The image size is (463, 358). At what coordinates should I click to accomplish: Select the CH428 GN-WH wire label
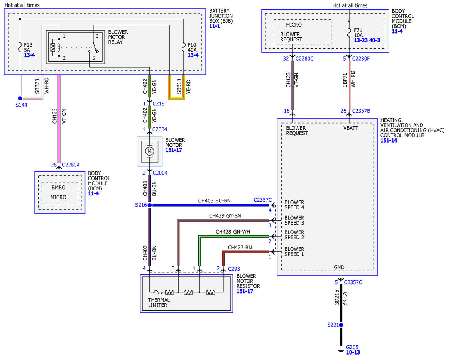(x=234, y=232)
